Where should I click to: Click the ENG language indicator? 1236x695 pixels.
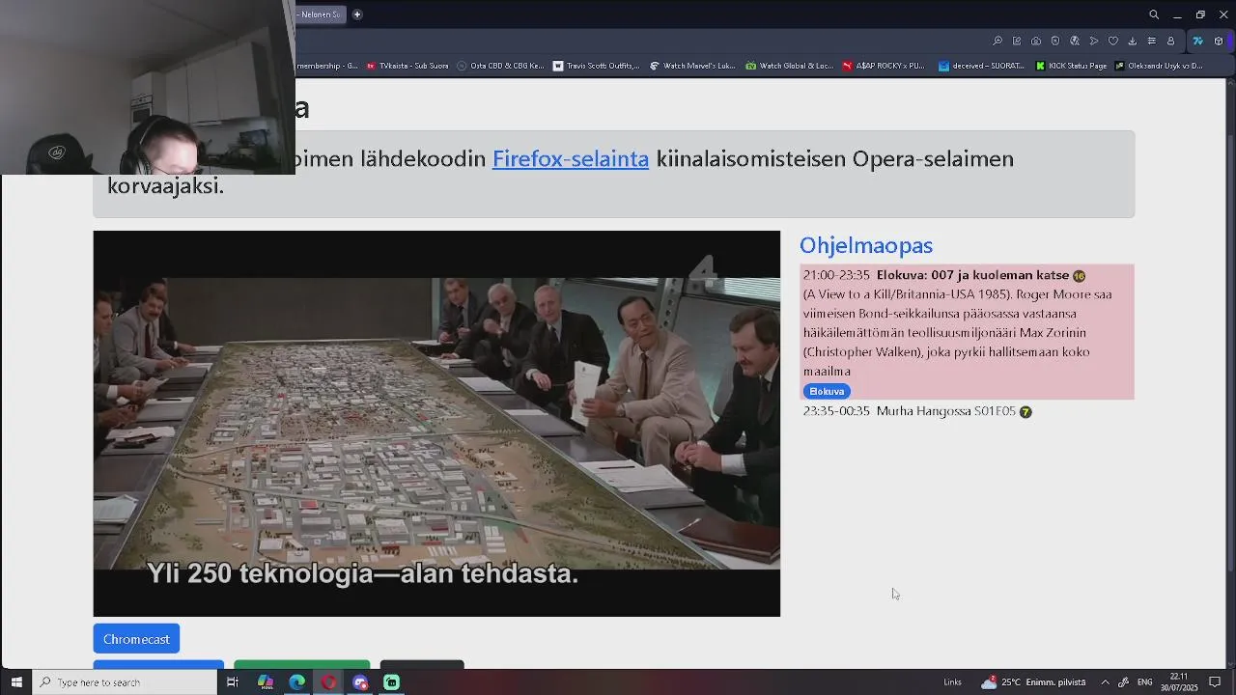(1144, 682)
